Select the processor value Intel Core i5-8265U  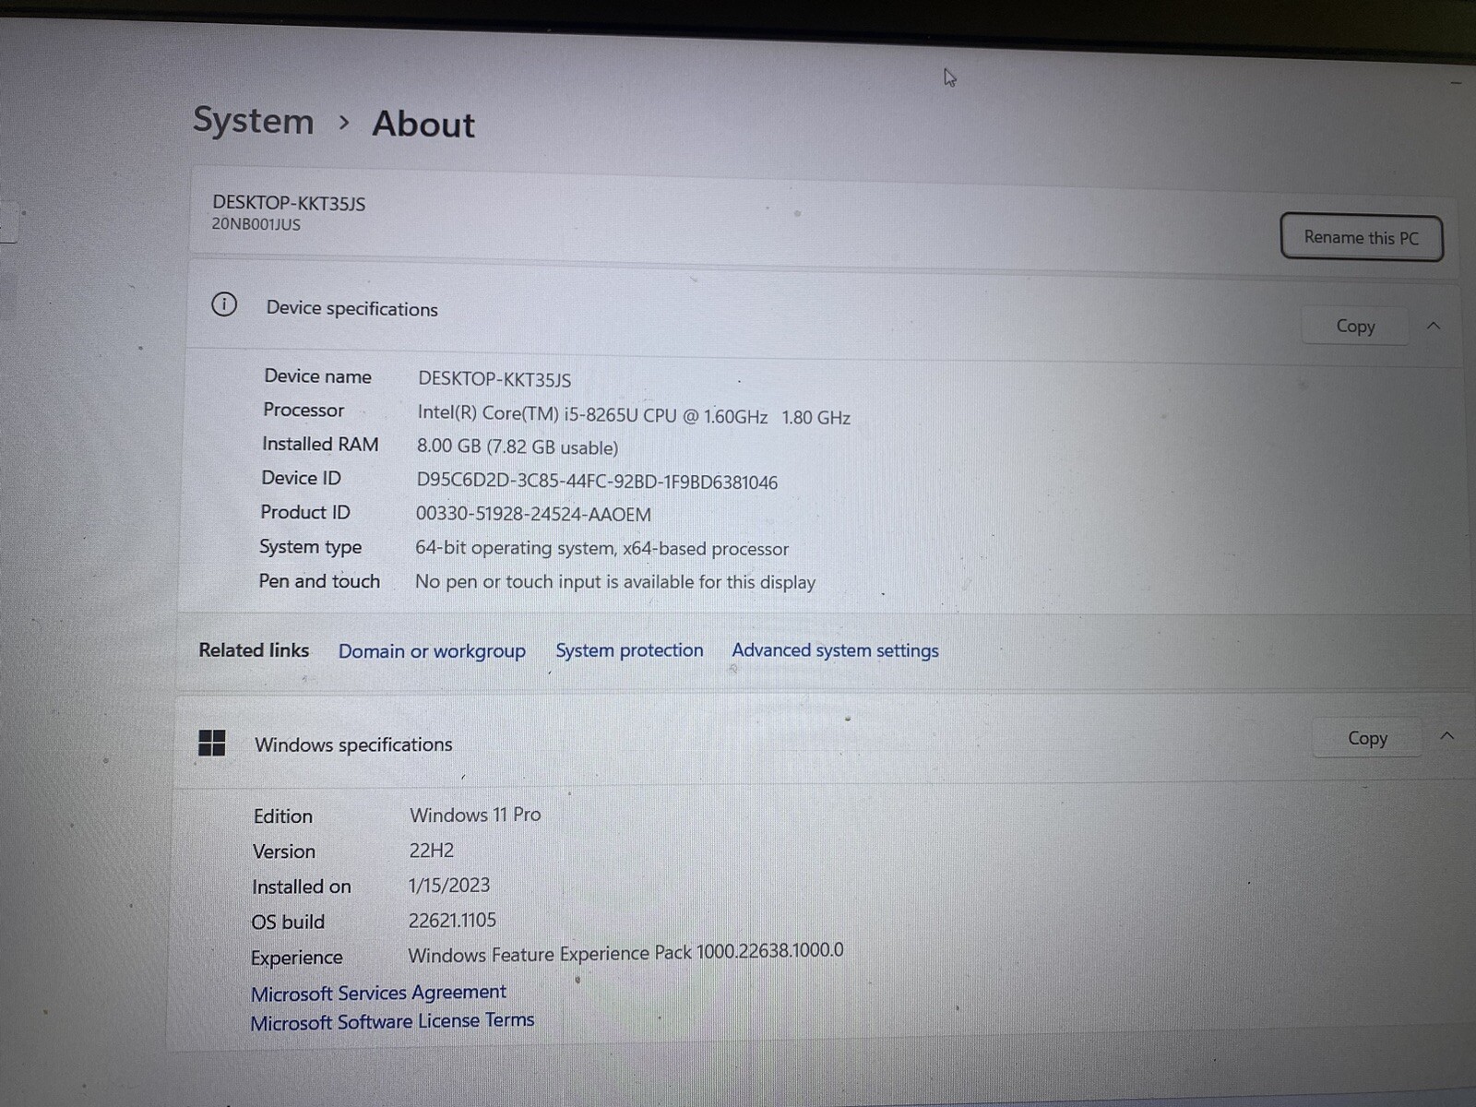coord(634,416)
